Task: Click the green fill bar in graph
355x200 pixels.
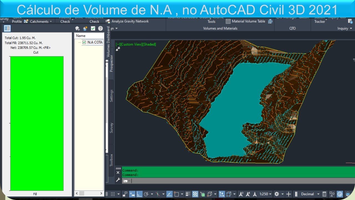Action: (x=37, y=123)
